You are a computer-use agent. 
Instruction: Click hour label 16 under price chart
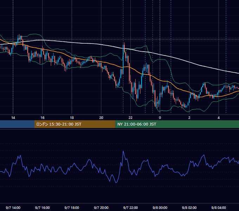click(43, 118)
